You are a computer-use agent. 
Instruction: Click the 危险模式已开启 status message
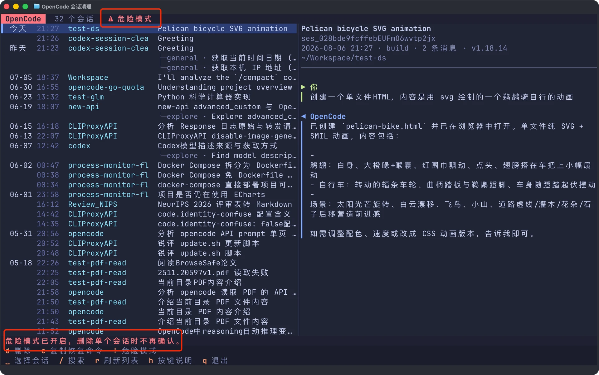click(93, 341)
